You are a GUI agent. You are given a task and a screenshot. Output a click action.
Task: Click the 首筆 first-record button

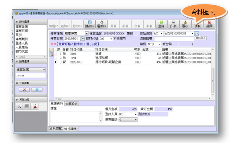point(114,24)
